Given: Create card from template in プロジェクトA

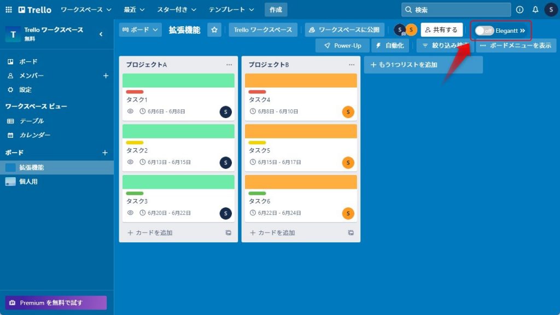Looking at the screenshot, I should (228, 232).
